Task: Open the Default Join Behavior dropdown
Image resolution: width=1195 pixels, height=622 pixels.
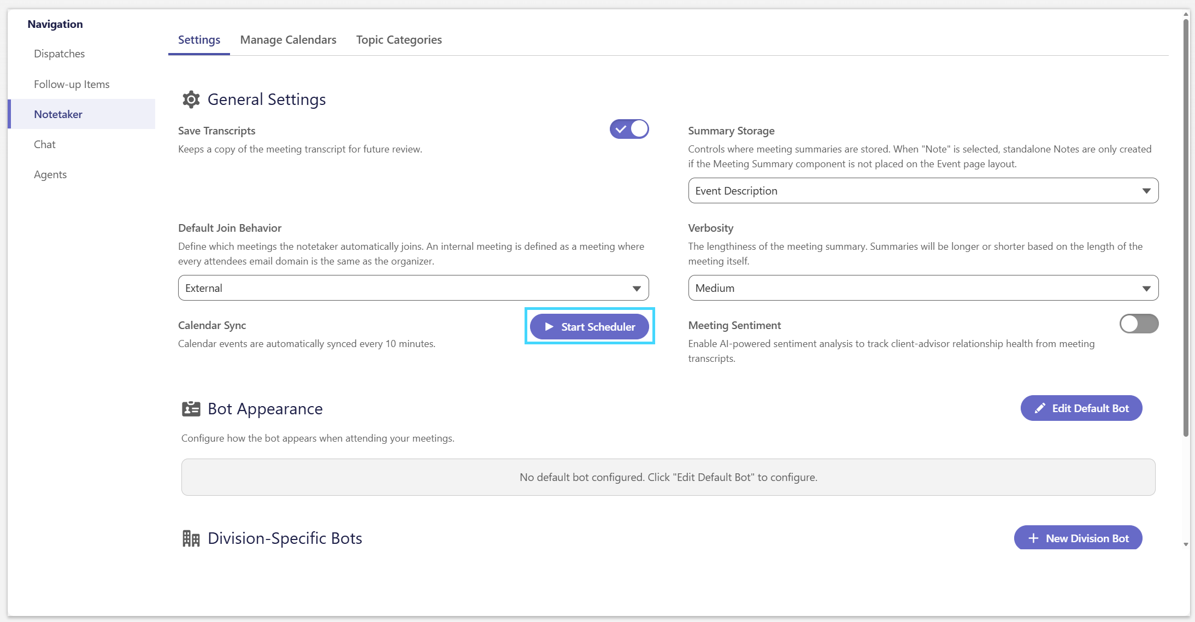Action: [x=413, y=288]
